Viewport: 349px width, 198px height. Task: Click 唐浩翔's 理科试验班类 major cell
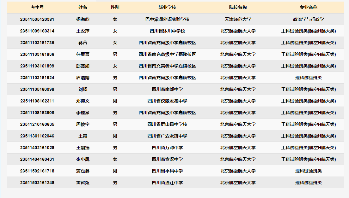tap(308, 78)
